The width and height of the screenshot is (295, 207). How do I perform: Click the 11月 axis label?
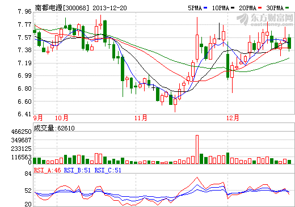[x=141, y=118]
